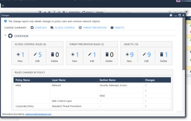The image size is (191, 121).
Task: Click the add rule below icon
Action: pyautogui.click(x=59, y=12)
